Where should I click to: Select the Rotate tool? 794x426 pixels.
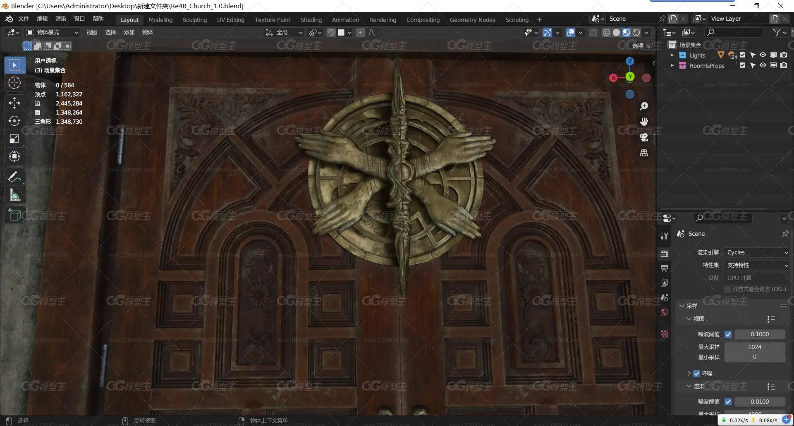[x=14, y=121]
